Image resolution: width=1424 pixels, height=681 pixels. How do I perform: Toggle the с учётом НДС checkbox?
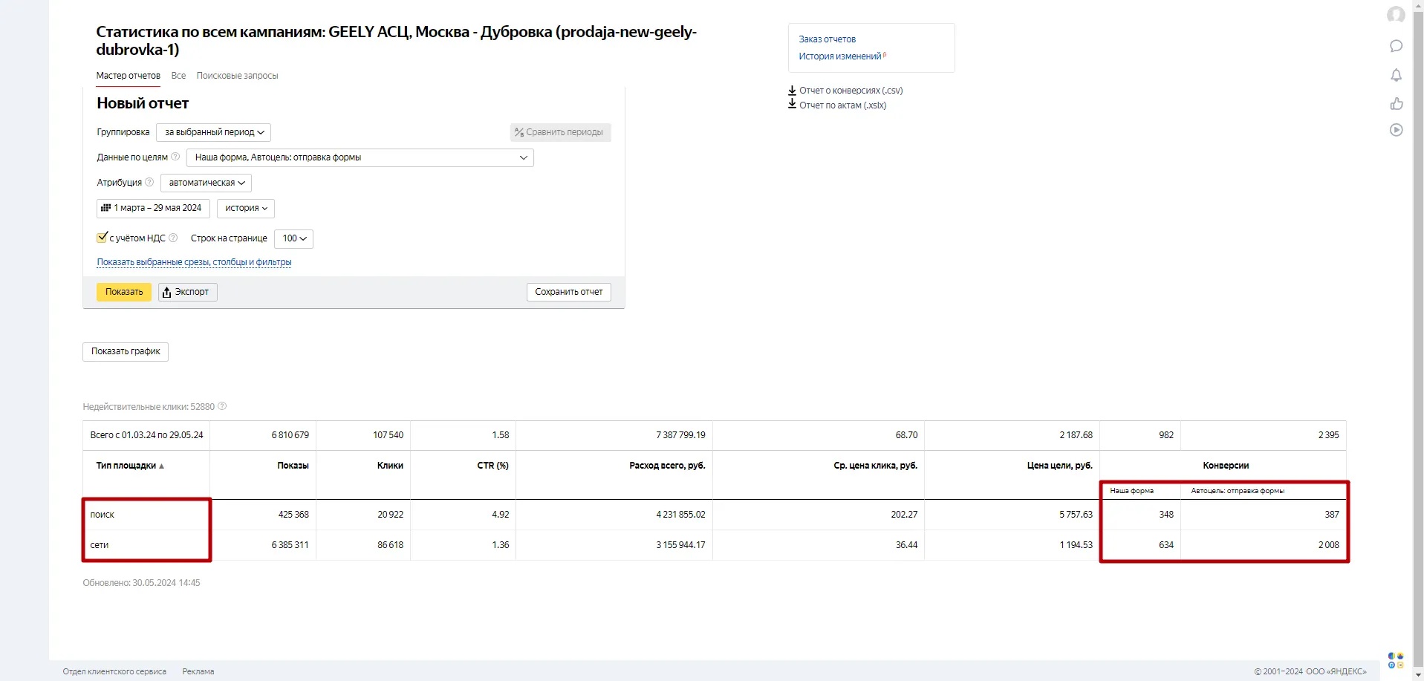pyautogui.click(x=103, y=238)
